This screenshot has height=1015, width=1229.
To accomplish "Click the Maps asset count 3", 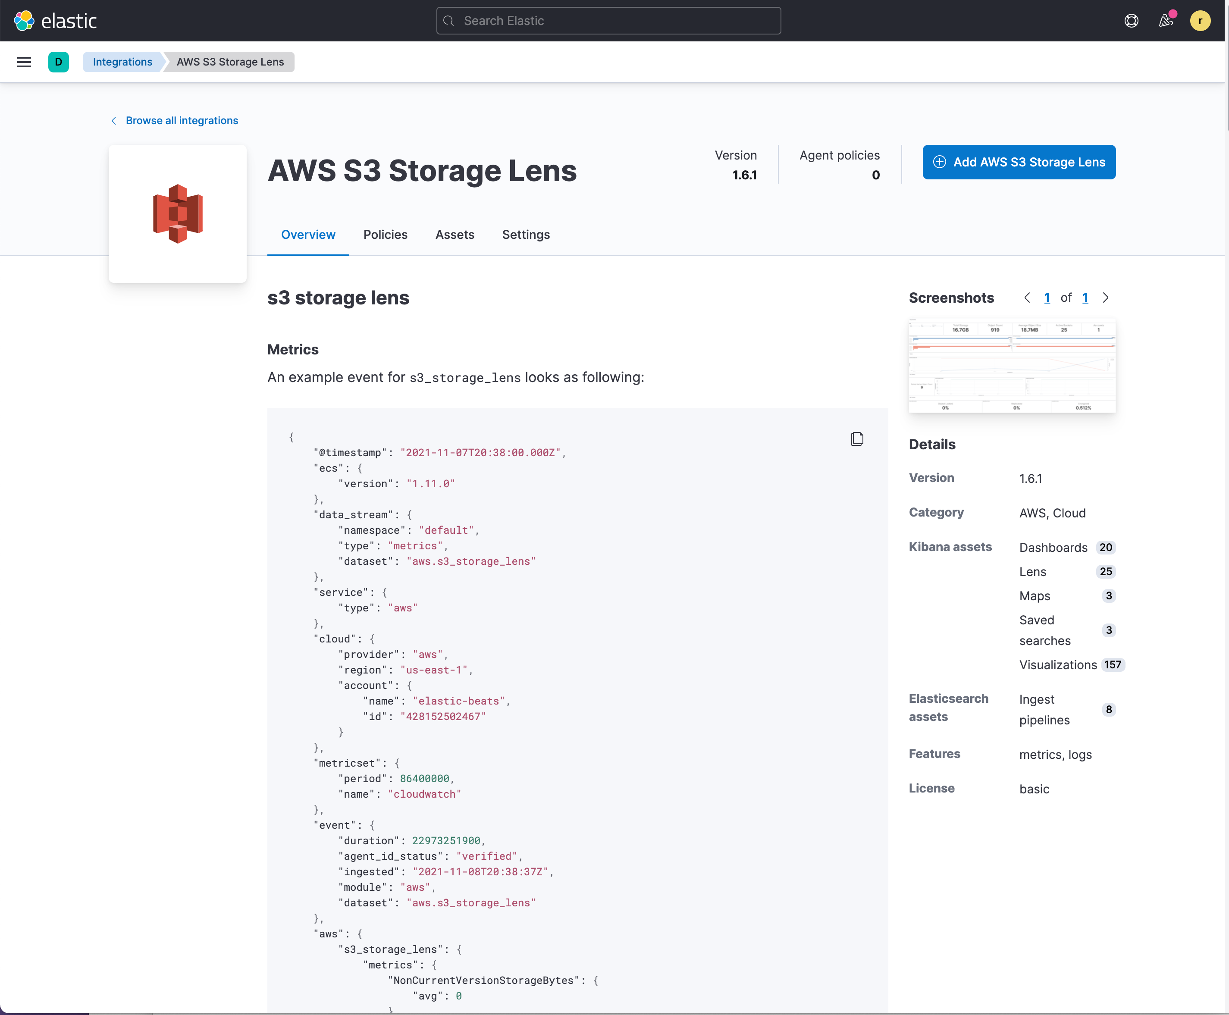I will coord(1109,595).
